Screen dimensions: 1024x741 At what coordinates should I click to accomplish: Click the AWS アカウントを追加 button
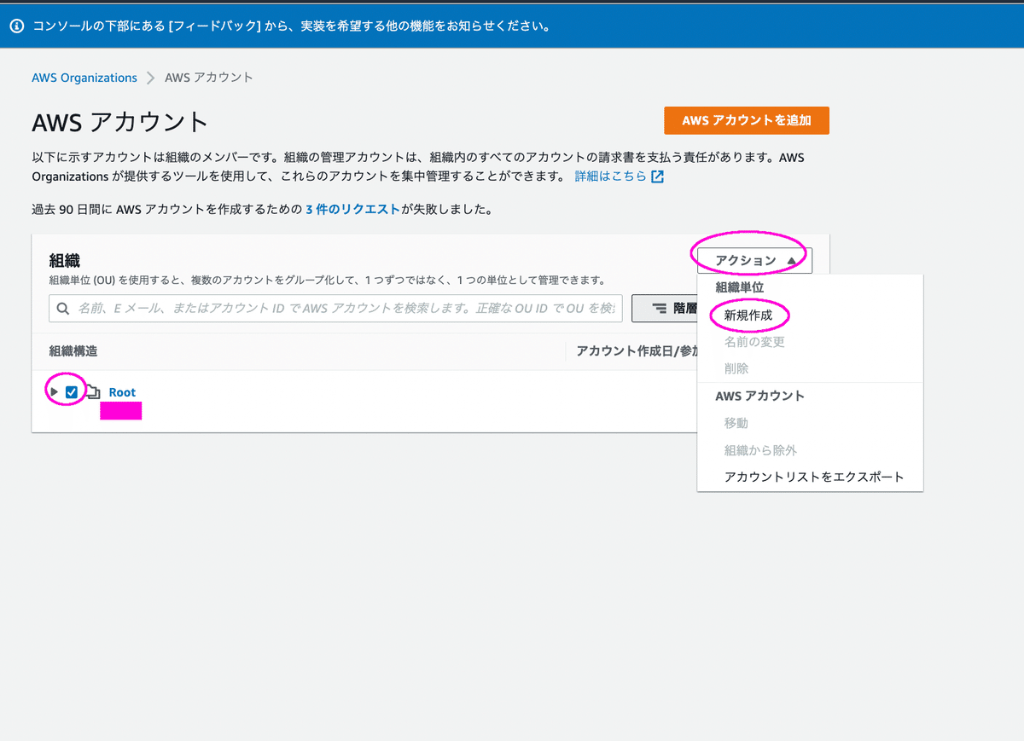747,120
